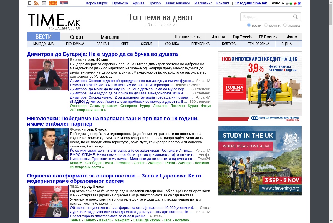Open the RSS feed icon
This screenshot has width=333, height=223.
(x=36, y=3)
